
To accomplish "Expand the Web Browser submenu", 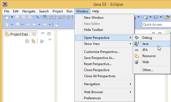I will [x=104, y=92].
